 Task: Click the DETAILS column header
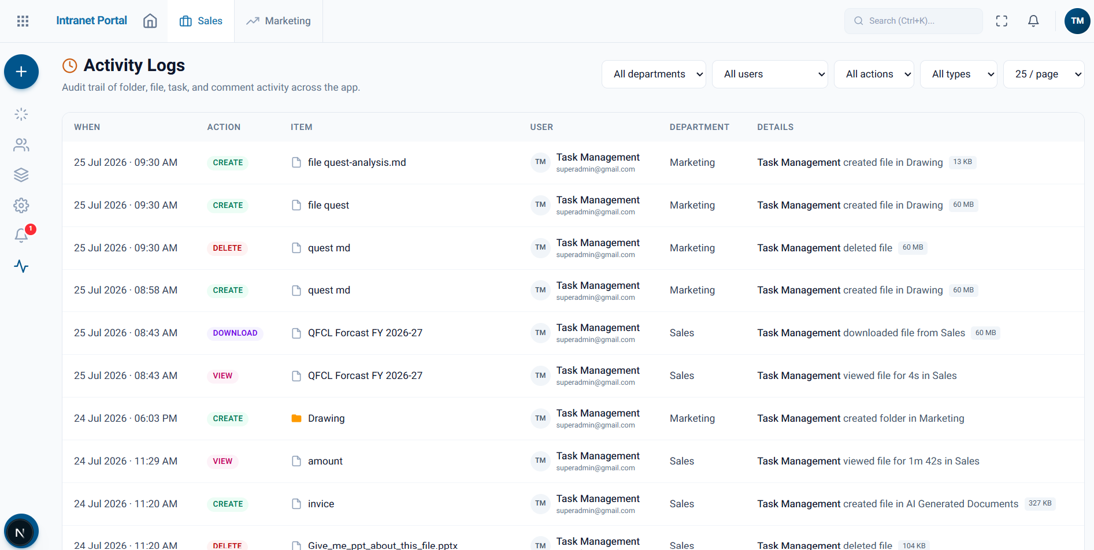pos(775,127)
